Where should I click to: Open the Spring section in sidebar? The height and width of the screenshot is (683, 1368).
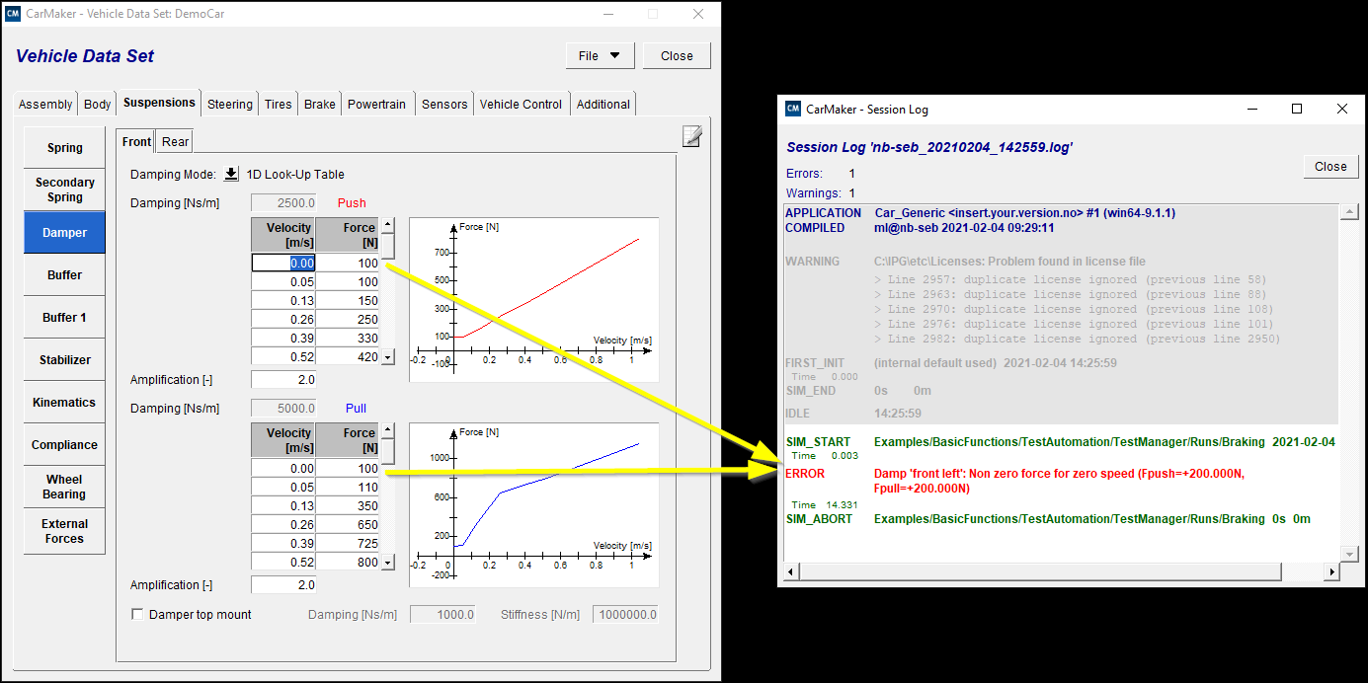tap(64, 148)
